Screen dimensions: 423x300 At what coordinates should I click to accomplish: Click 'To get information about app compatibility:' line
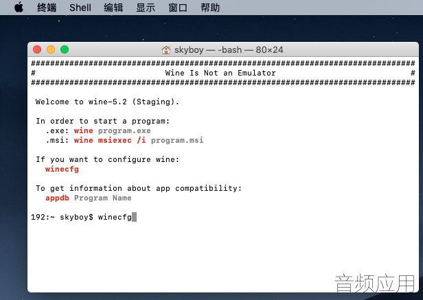coord(139,188)
